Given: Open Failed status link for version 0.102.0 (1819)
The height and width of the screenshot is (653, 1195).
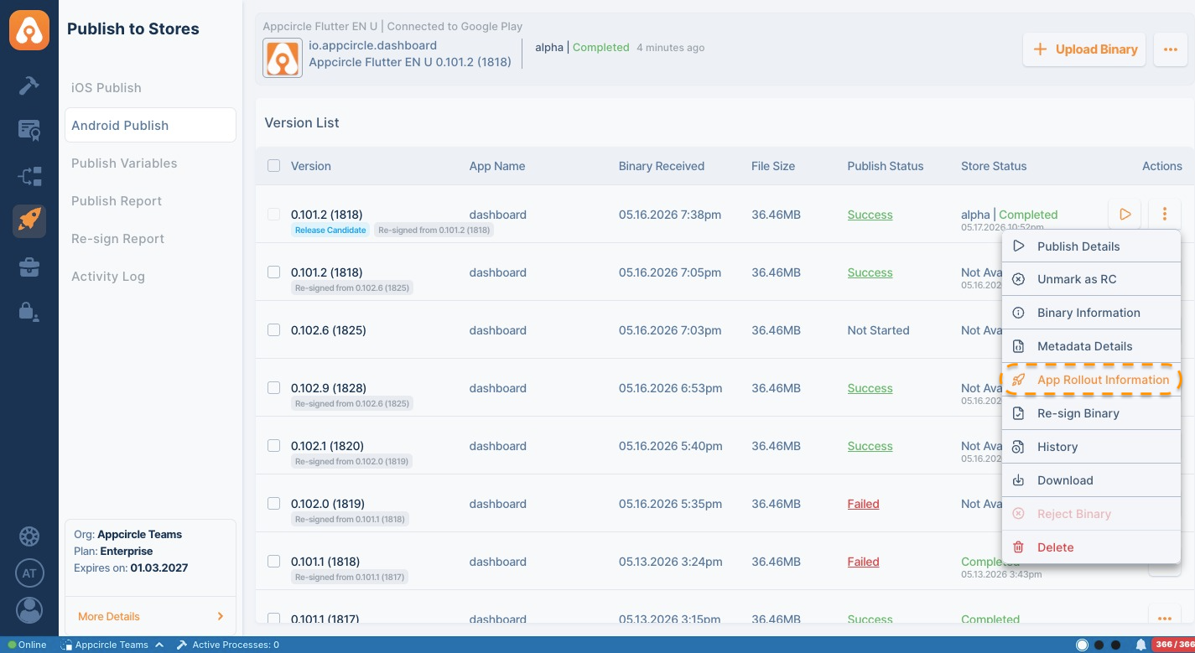Looking at the screenshot, I should pos(863,504).
